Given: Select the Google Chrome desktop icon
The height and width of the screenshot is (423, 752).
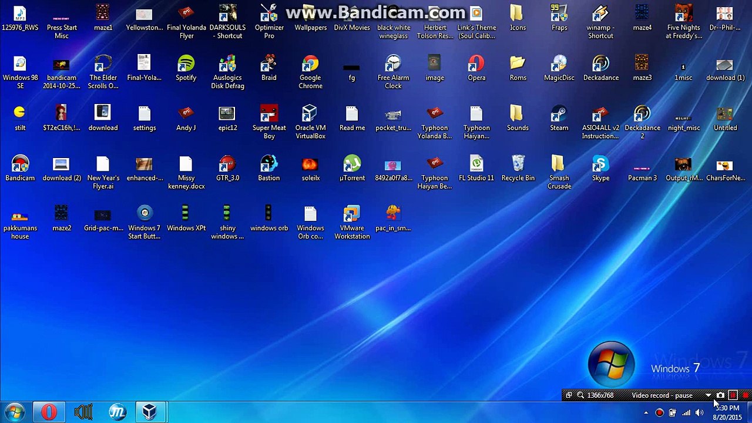Looking at the screenshot, I should tap(310, 72).
